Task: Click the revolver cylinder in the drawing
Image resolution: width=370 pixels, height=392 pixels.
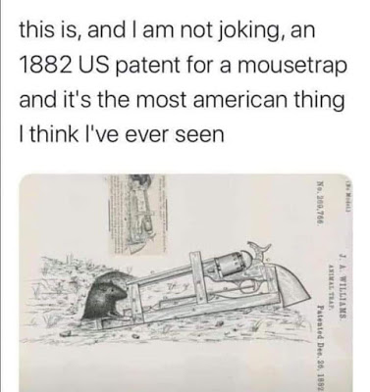Action: [230, 262]
